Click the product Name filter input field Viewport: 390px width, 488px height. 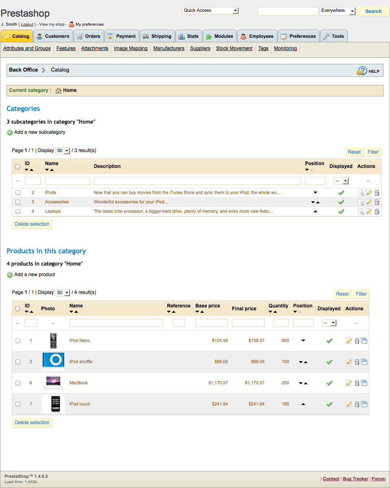point(116,323)
